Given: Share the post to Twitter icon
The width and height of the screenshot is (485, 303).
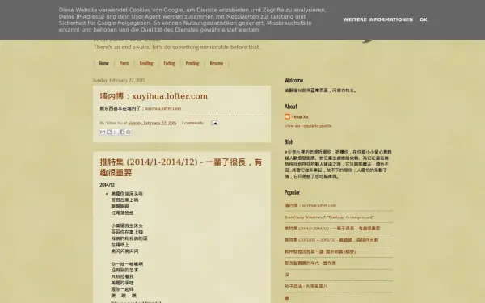Looking at the screenshot, I should (x=116, y=132).
